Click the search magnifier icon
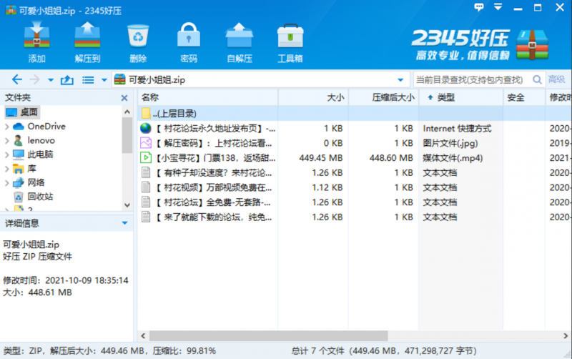The width and height of the screenshot is (572, 359). (x=536, y=79)
